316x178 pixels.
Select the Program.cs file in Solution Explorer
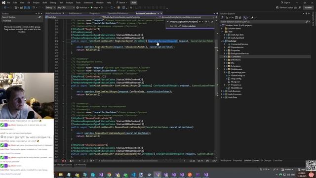[x=236, y=85]
